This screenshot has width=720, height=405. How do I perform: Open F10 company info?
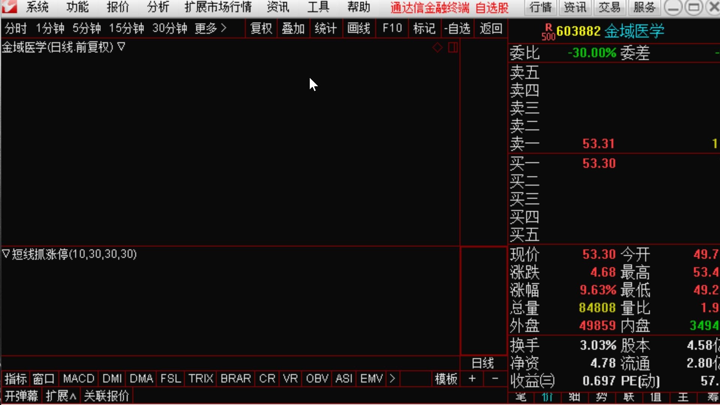(x=392, y=28)
